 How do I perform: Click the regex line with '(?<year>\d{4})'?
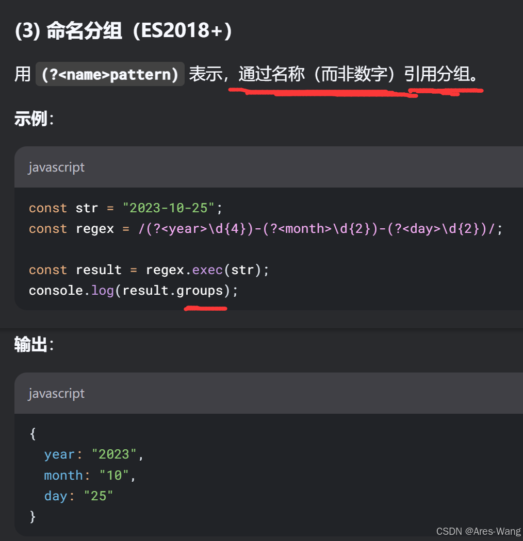(x=265, y=229)
